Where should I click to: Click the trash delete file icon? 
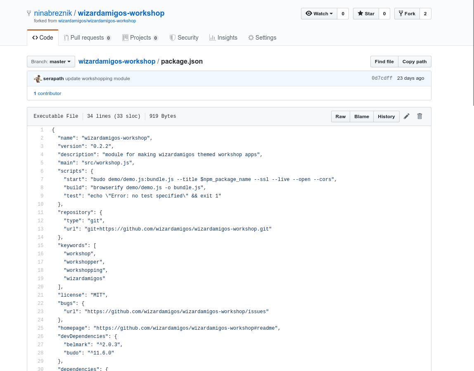[419, 116]
